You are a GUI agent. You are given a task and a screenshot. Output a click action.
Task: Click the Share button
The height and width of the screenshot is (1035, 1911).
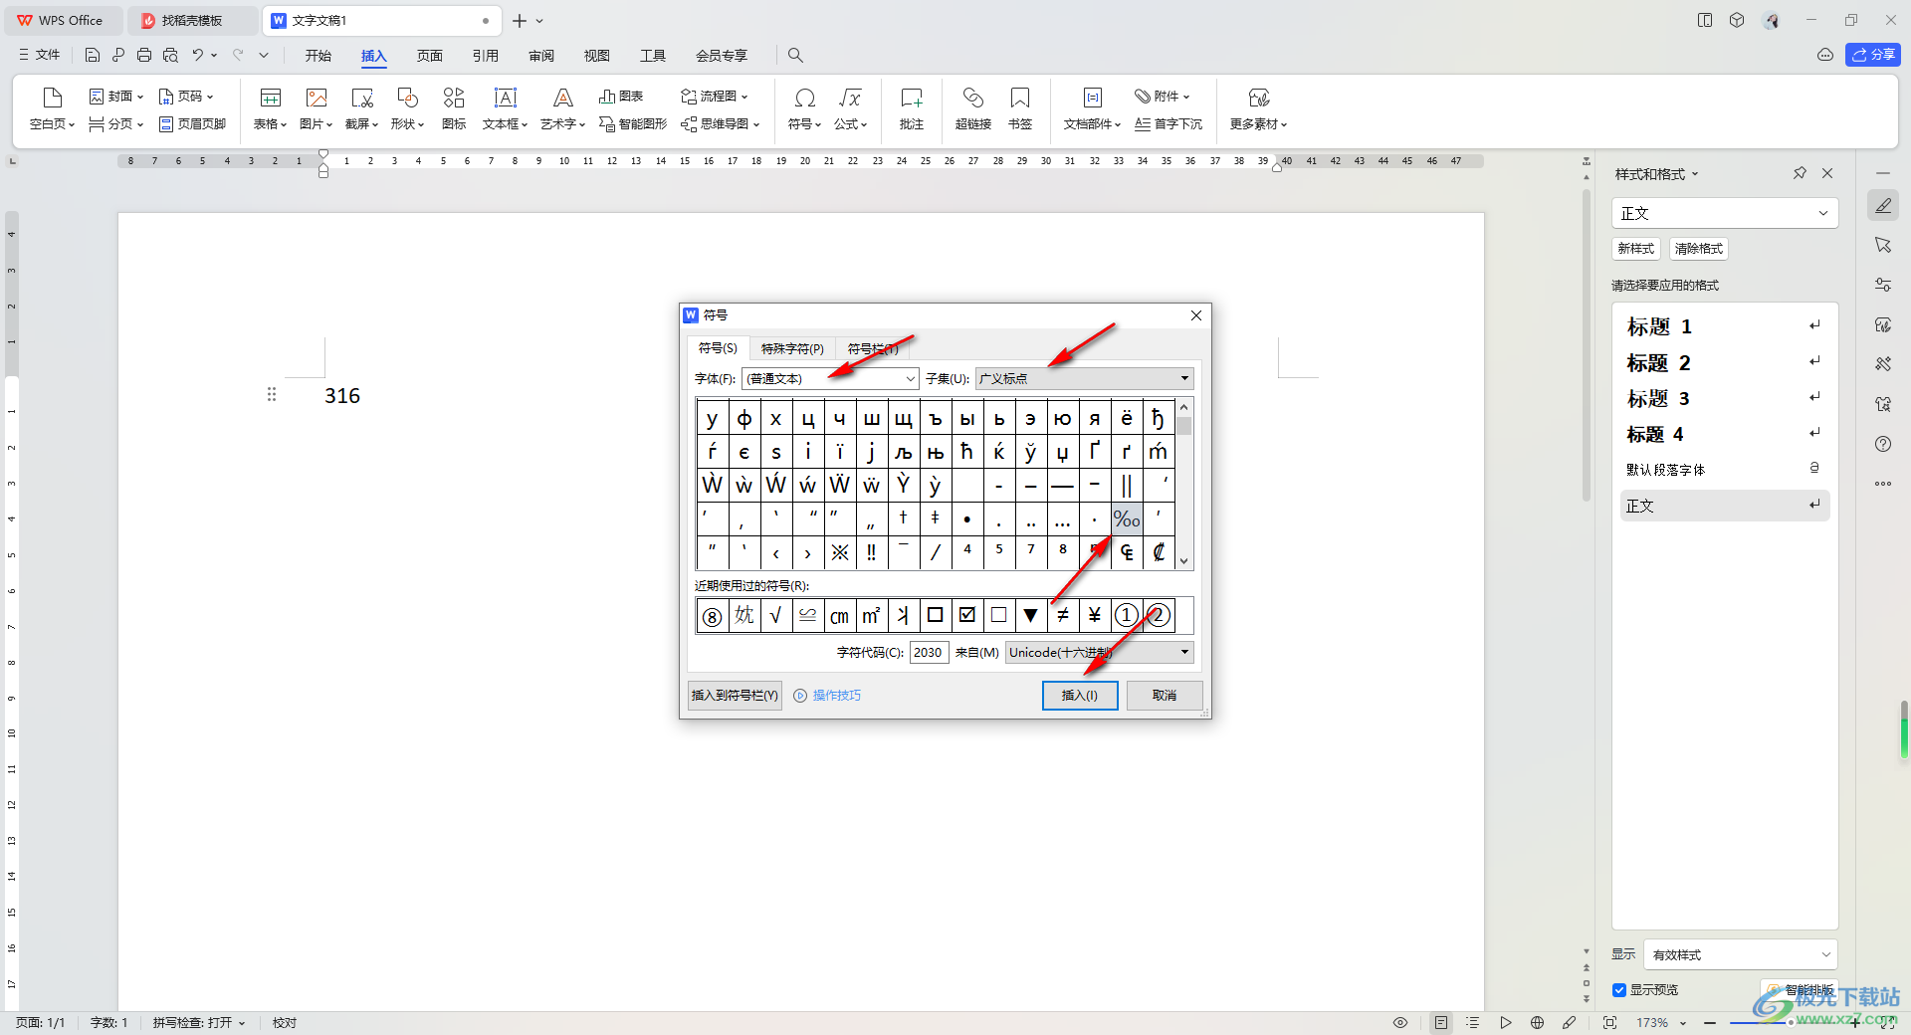click(1873, 55)
